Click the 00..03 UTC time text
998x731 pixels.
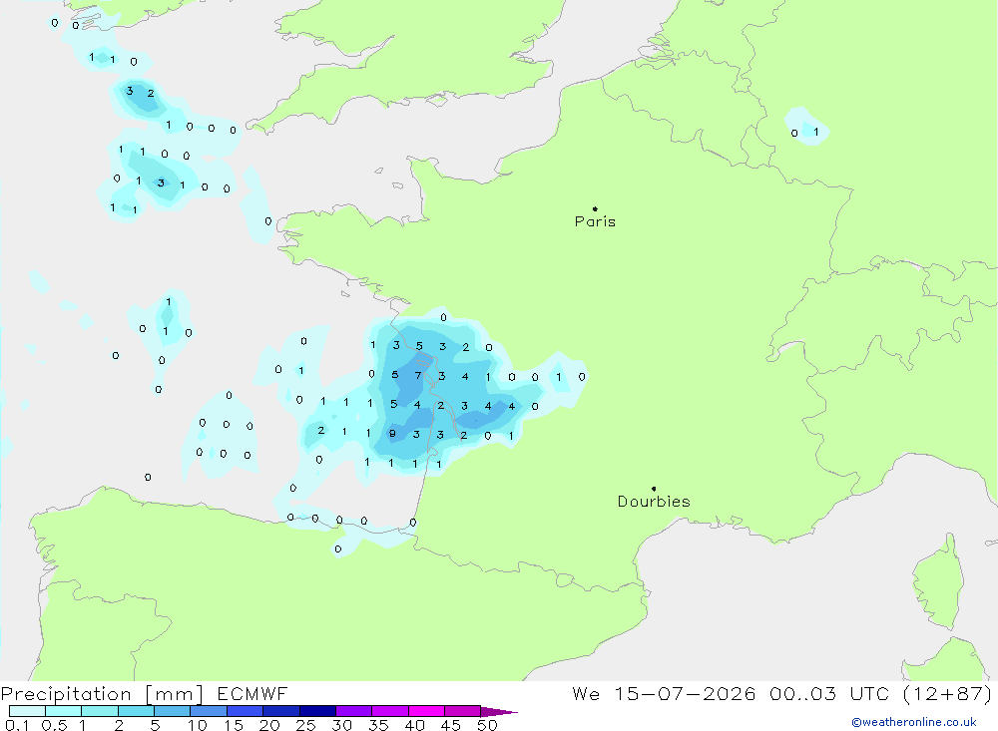pos(828,693)
